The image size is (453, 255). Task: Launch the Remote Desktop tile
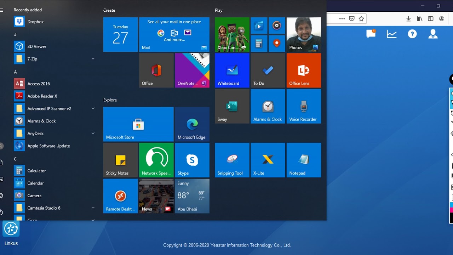[x=120, y=196]
